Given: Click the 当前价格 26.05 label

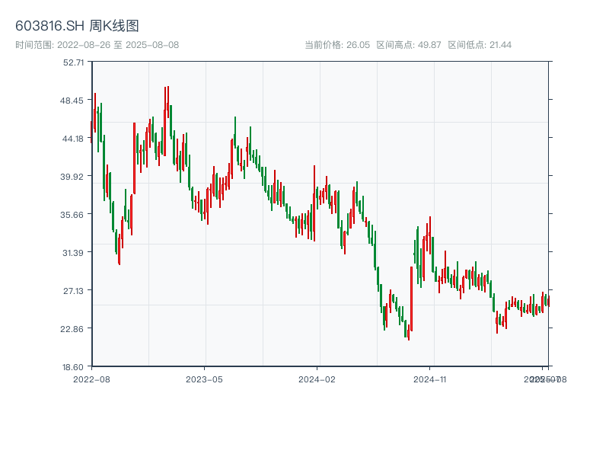Looking at the screenshot, I should tap(336, 45).
